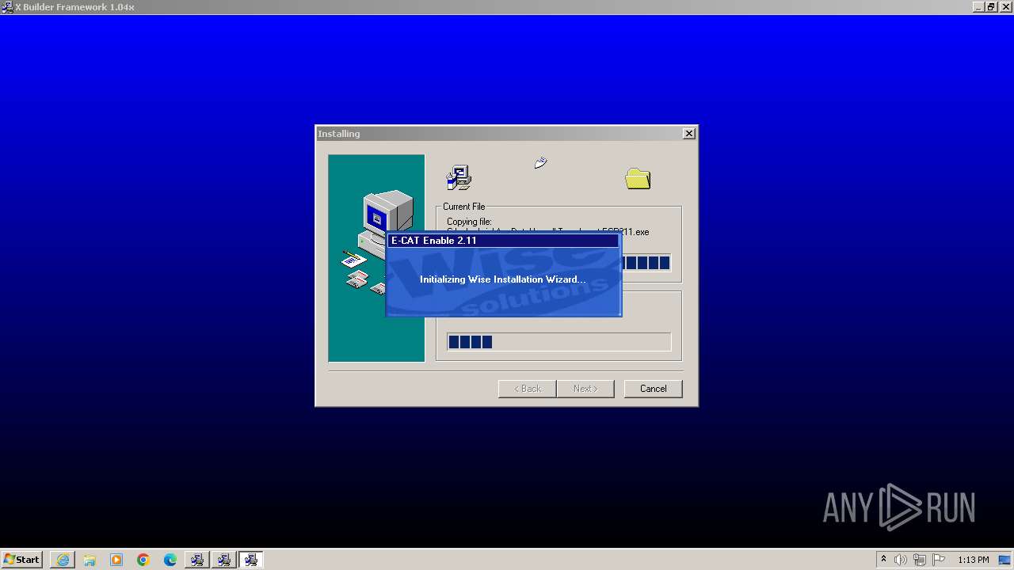Open Action Center flag icon

[939, 560]
